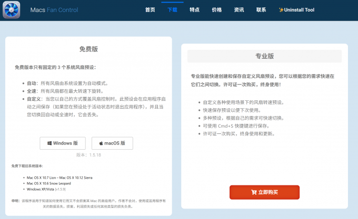This screenshot has height=219, width=358.
Task: Download the Windows 版 free version
Action: [x=63, y=143]
